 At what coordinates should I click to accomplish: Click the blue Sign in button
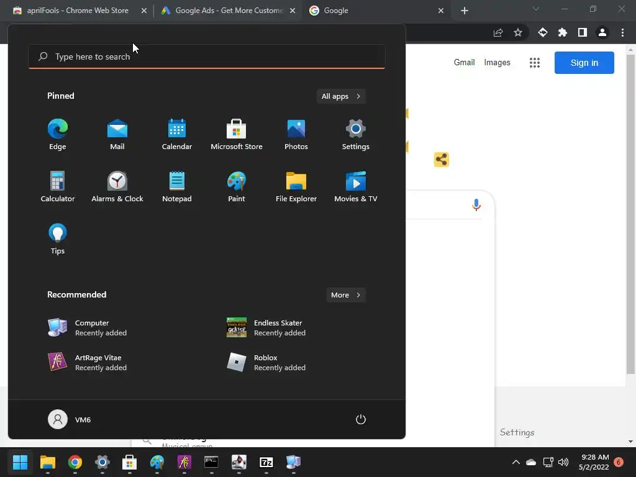click(584, 63)
